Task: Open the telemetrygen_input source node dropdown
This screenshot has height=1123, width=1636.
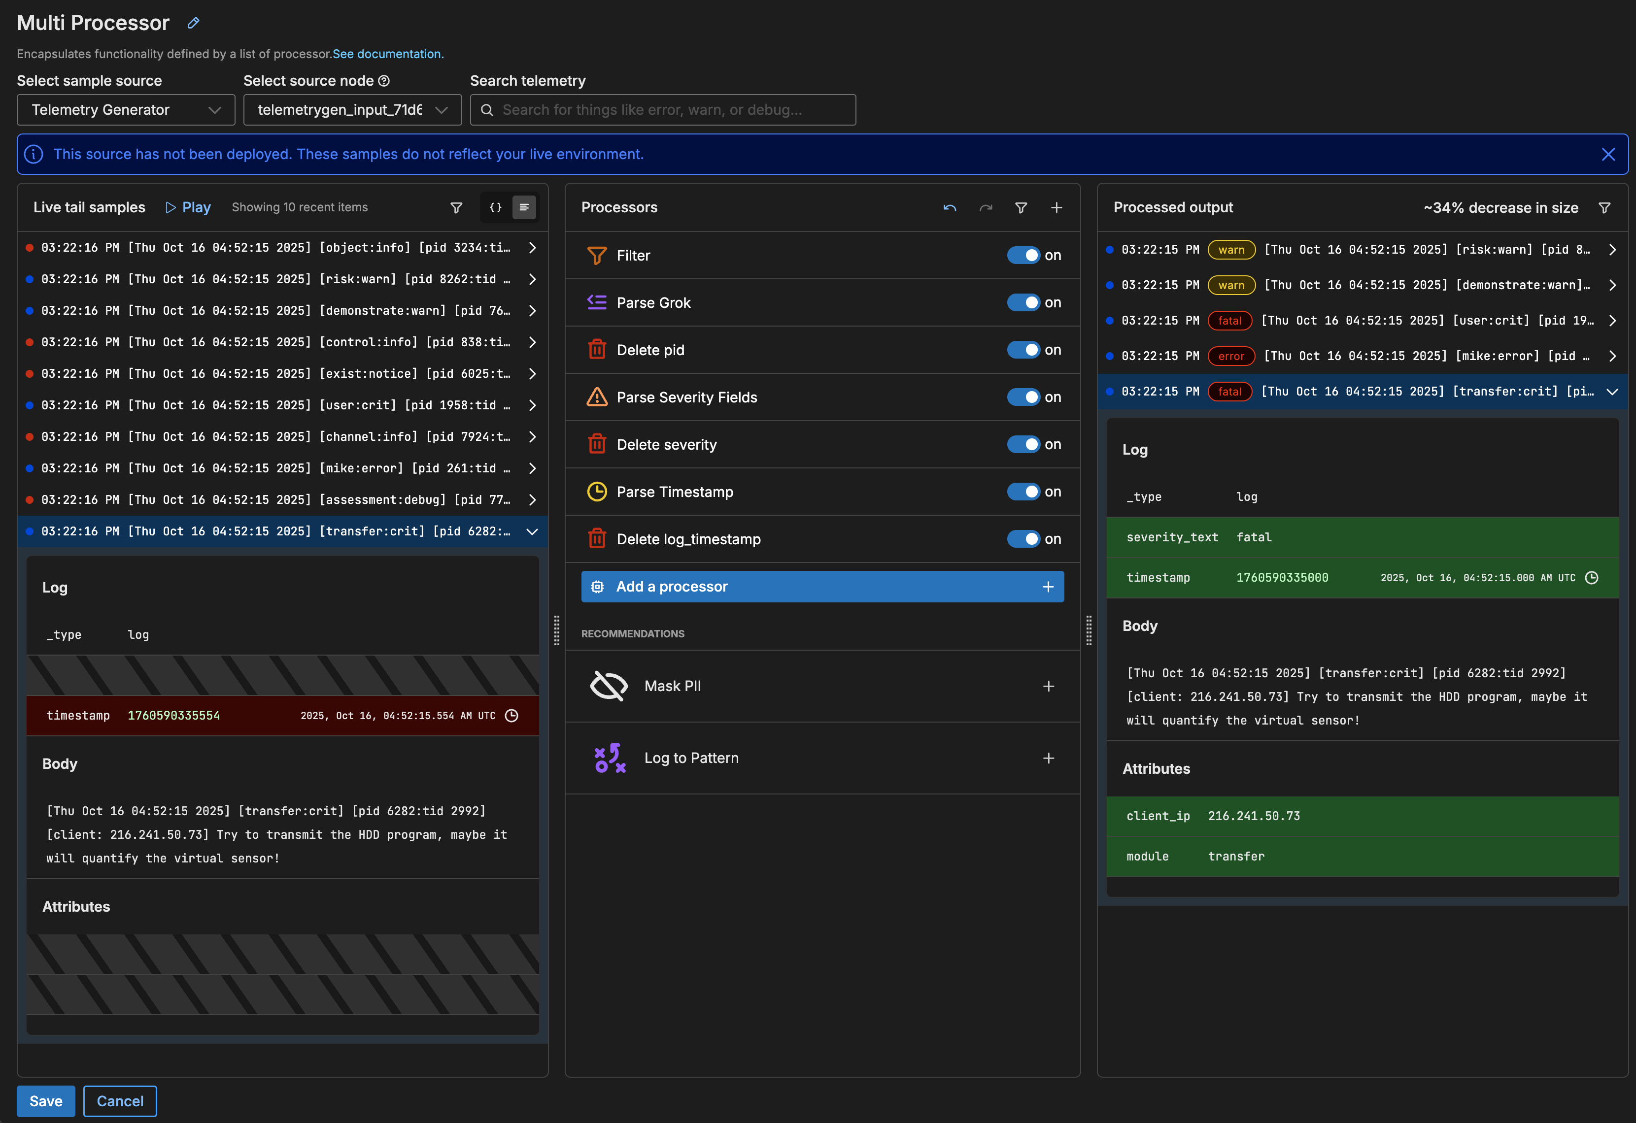Action: coord(352,110)
